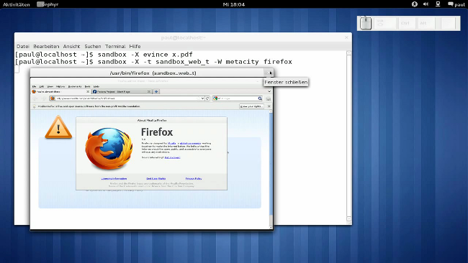Click the mouse icon in the key overlay
The width and height of the screenshot is (468, 263).
coord(366,23)
